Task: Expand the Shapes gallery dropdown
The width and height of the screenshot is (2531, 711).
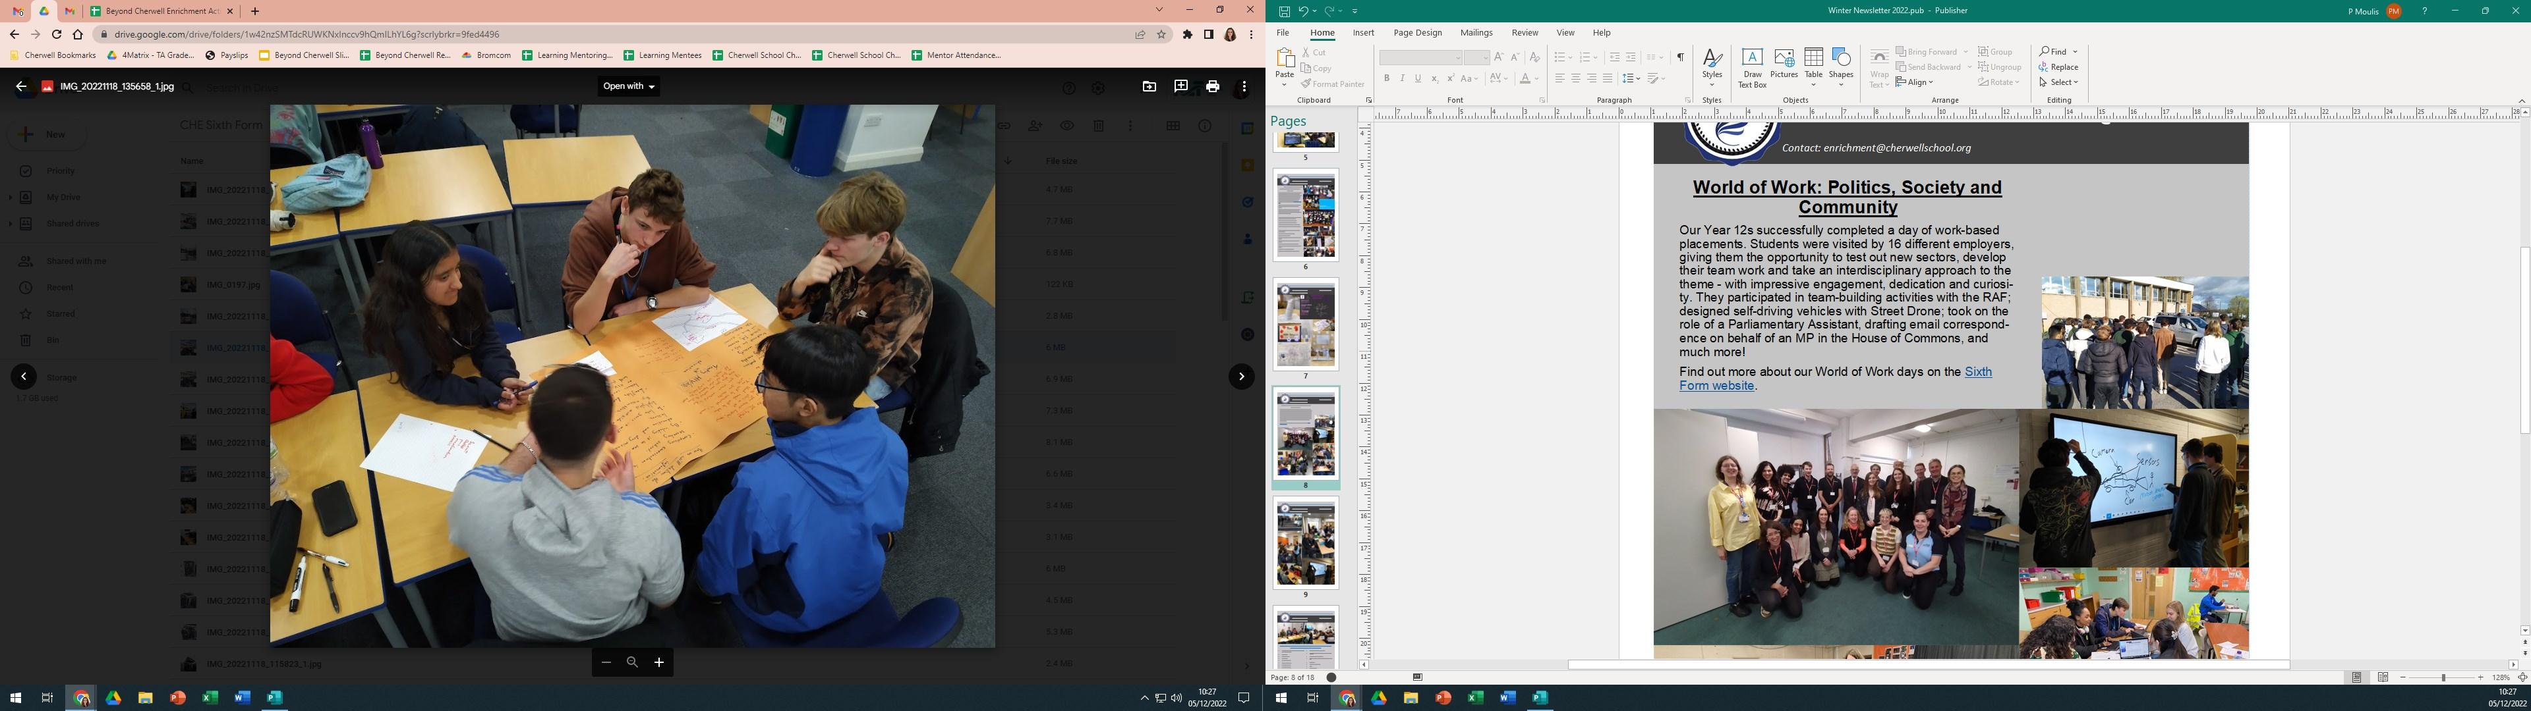Action: click(x=1842, y=82)
